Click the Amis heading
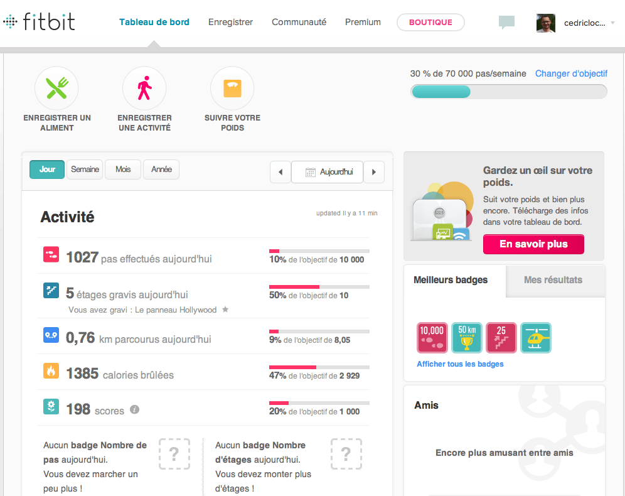The height and width of the screenshot is (496, 625). (x=426, y=406)
